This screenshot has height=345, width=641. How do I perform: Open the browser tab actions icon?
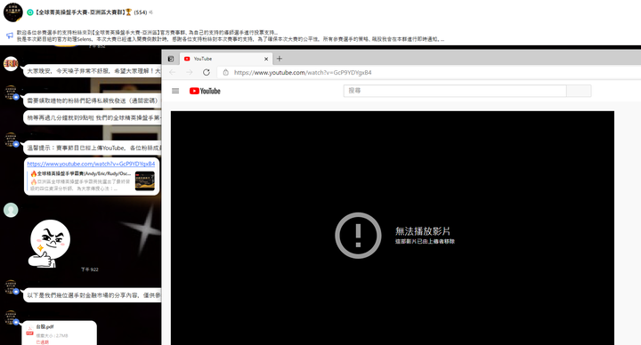pyautogui.click(x=171, y=59)
